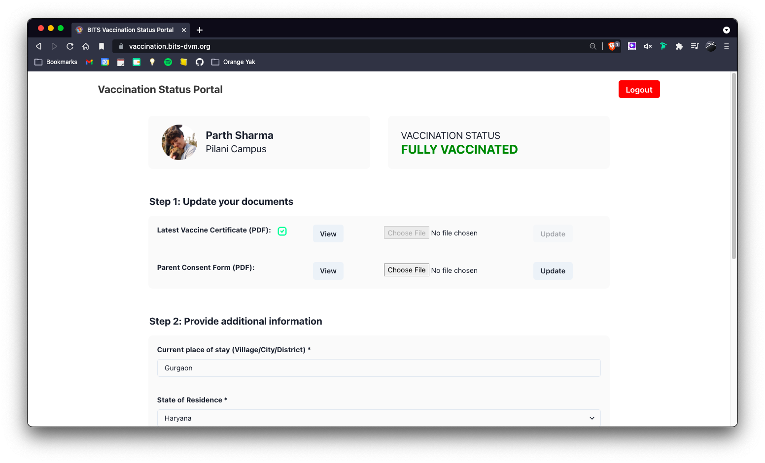Open the tab search dropdown arrow

[726, 30]
